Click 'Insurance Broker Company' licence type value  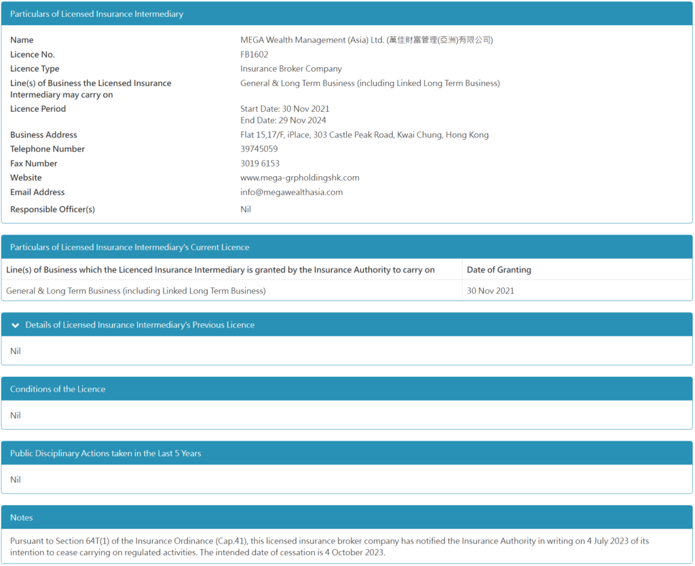291,68
